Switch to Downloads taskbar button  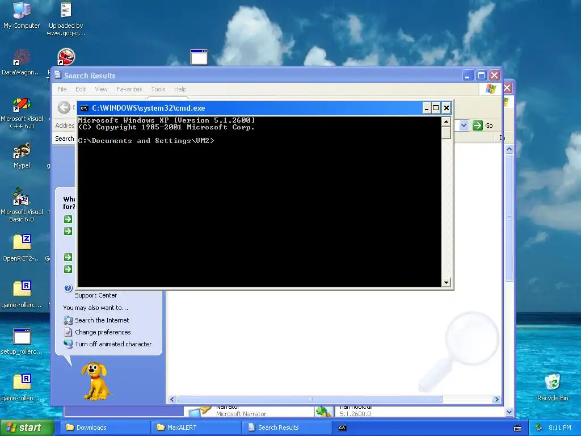click(104, 427)
